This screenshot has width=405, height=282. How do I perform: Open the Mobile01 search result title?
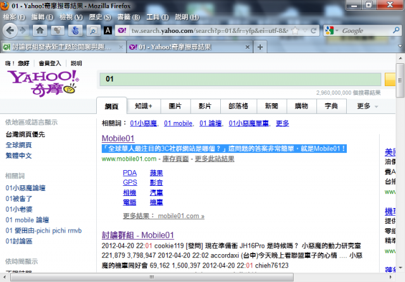(118, 138)
